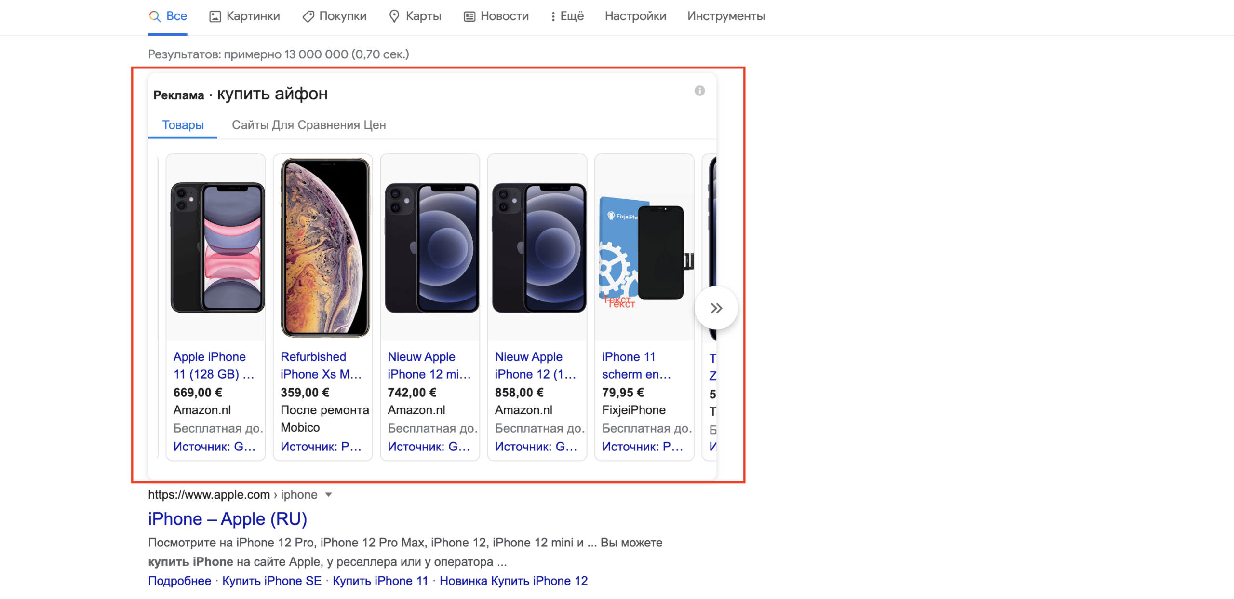Click the 742,00 € price text
Viewport: 1234px width, 599px height.
click(x=412, y=393)
